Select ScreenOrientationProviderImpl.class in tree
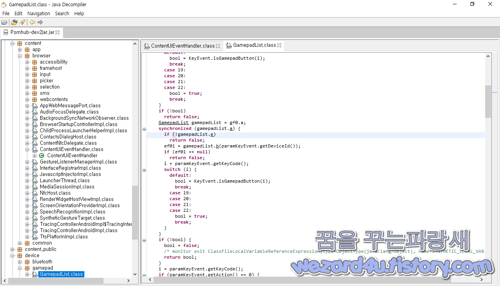500x286 pixels. [x=80, y=206]
